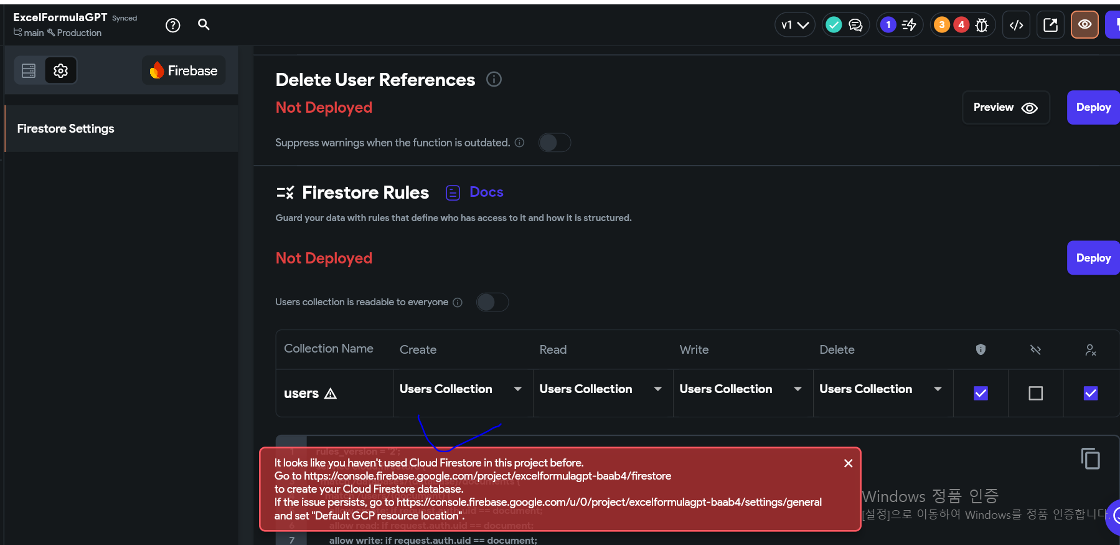1120x545 pixels.
Task: Open the lightning icon beside the blue 1 badge
Action: tap(909, 25)
